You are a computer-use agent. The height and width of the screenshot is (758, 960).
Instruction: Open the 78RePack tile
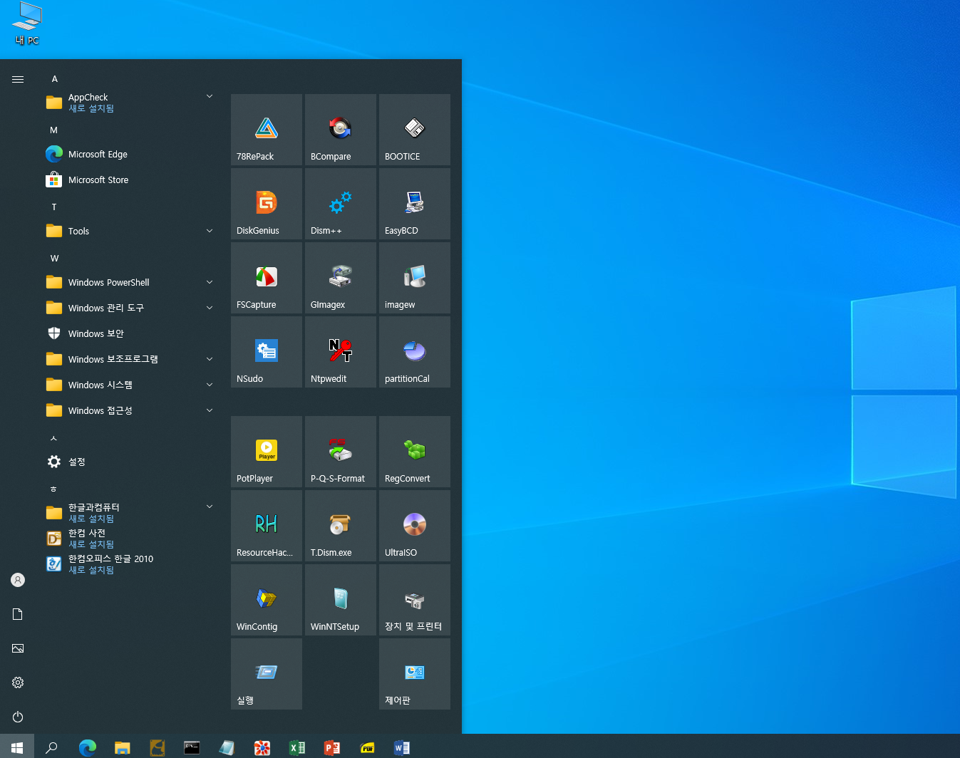[267, 130]
